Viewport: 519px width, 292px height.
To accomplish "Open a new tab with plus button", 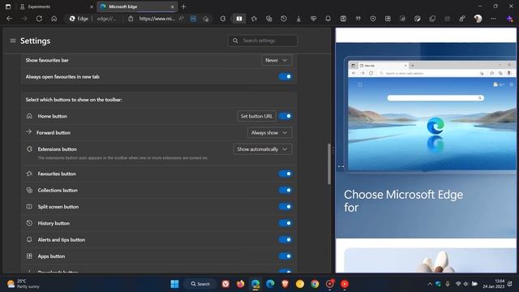I will [x=184, y=6].
